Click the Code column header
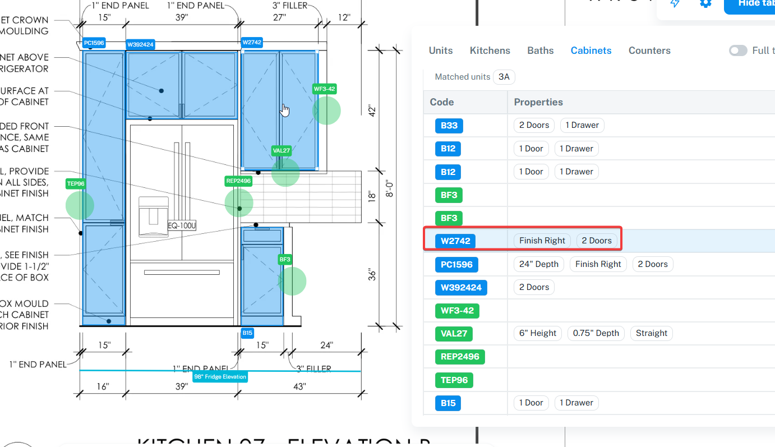775x447 pixels. click(442, 102)
